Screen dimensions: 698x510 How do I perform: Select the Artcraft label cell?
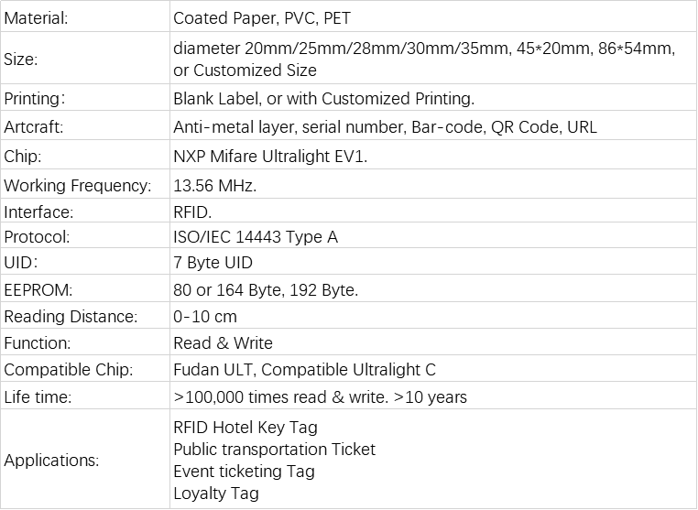click(x=84, y=127)
